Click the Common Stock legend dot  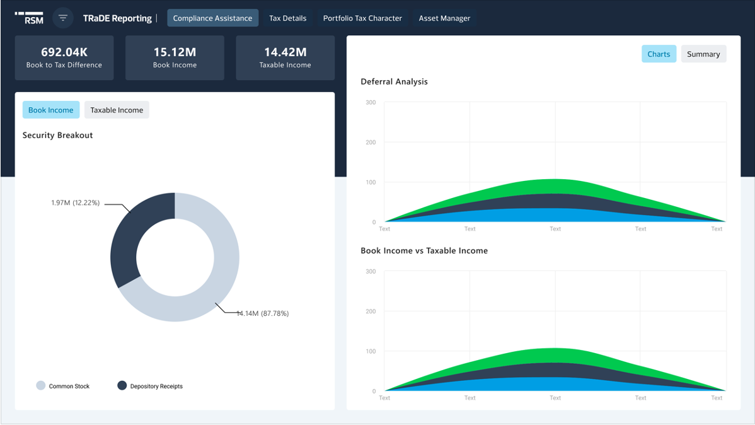tap(41, 385)
